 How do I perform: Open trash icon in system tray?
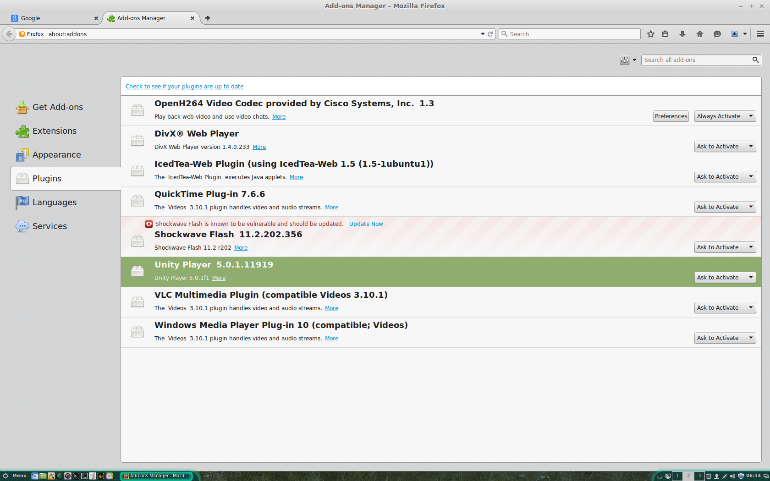pyautogui.click(x=709, y=476)
